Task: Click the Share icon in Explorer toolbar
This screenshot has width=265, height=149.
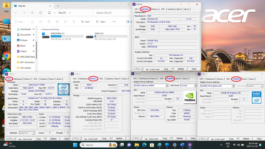Action: point(65,22)
